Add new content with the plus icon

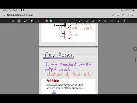[128, 15]
